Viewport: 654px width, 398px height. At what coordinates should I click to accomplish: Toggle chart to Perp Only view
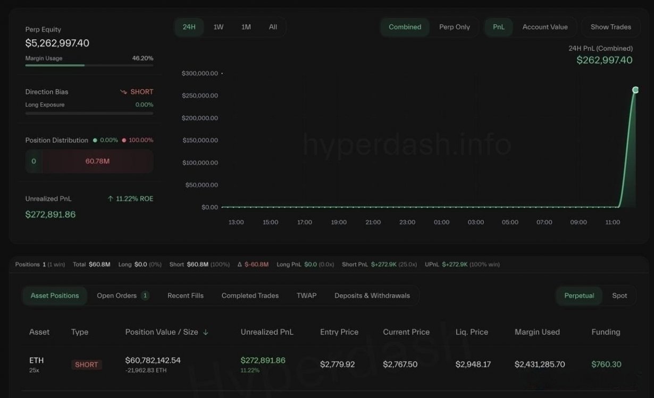point(454,27)
